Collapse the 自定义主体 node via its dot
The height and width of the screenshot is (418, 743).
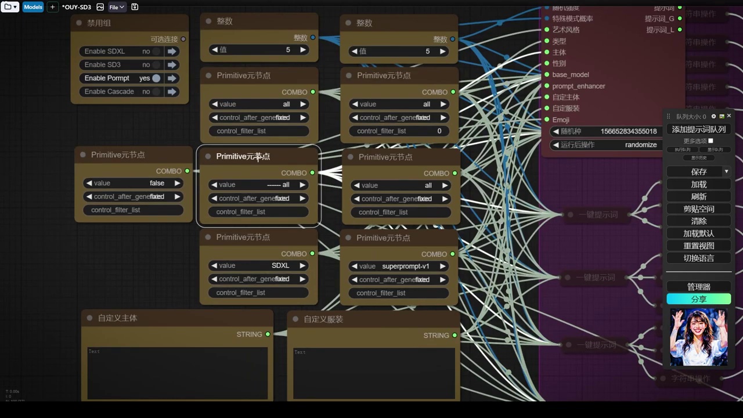[x=90, y=318]
